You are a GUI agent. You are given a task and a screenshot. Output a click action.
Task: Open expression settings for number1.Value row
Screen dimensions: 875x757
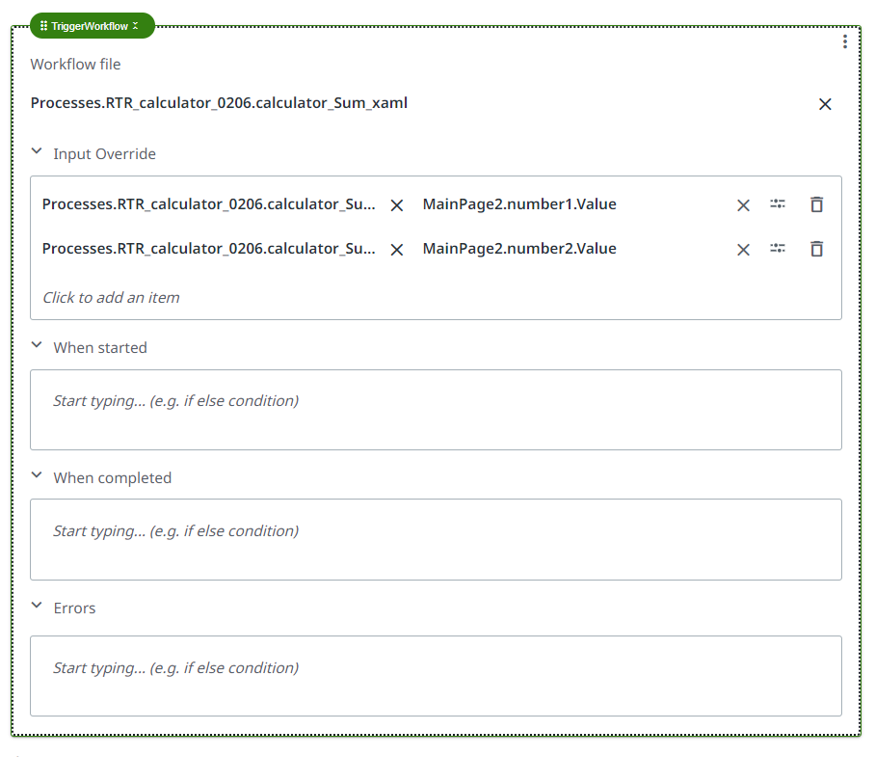coord(778,204)
